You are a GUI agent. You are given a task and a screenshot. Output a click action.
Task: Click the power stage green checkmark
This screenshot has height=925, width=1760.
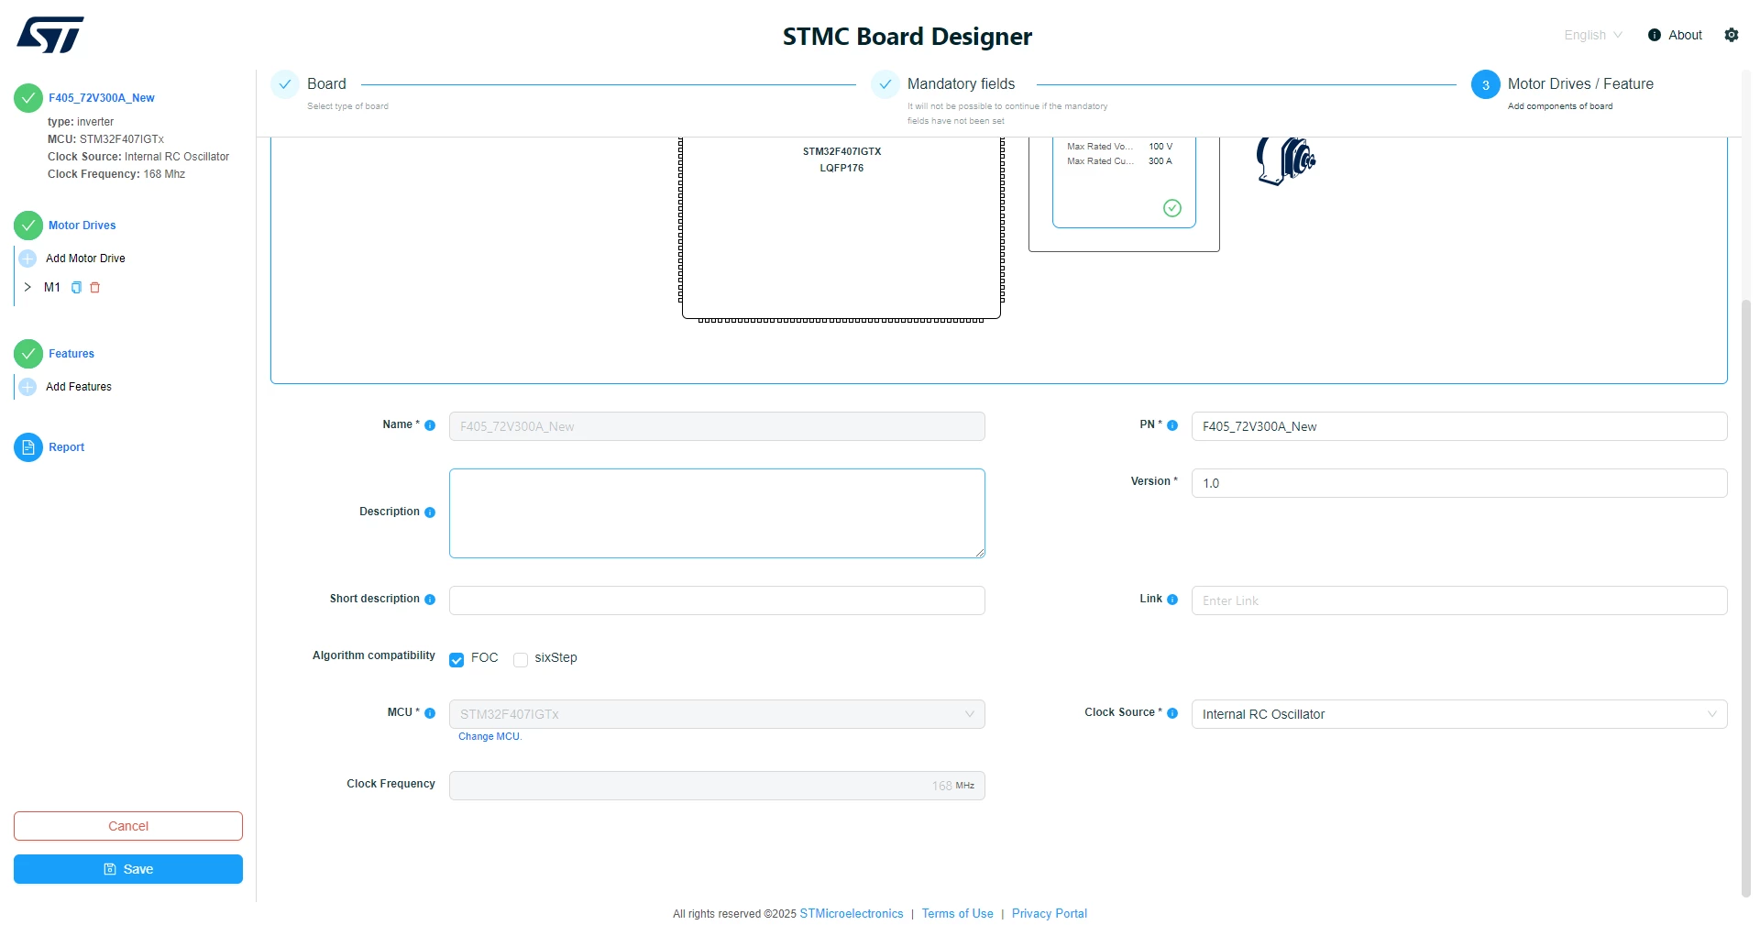(1172, 208)
